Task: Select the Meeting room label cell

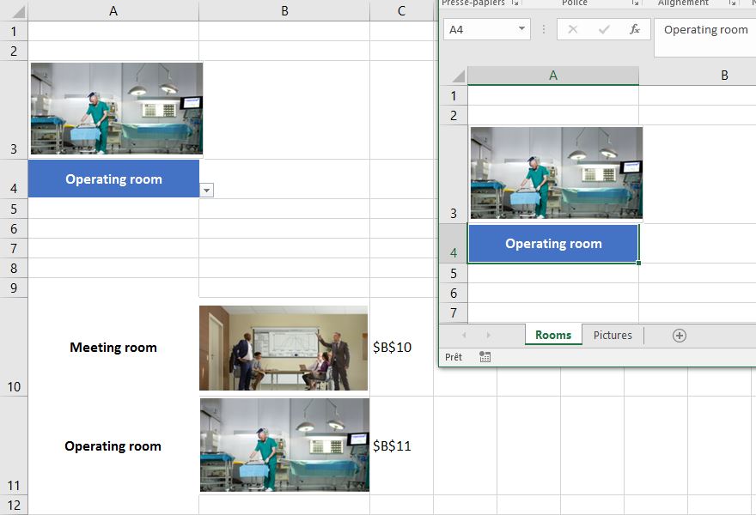Action: (113, 348)
